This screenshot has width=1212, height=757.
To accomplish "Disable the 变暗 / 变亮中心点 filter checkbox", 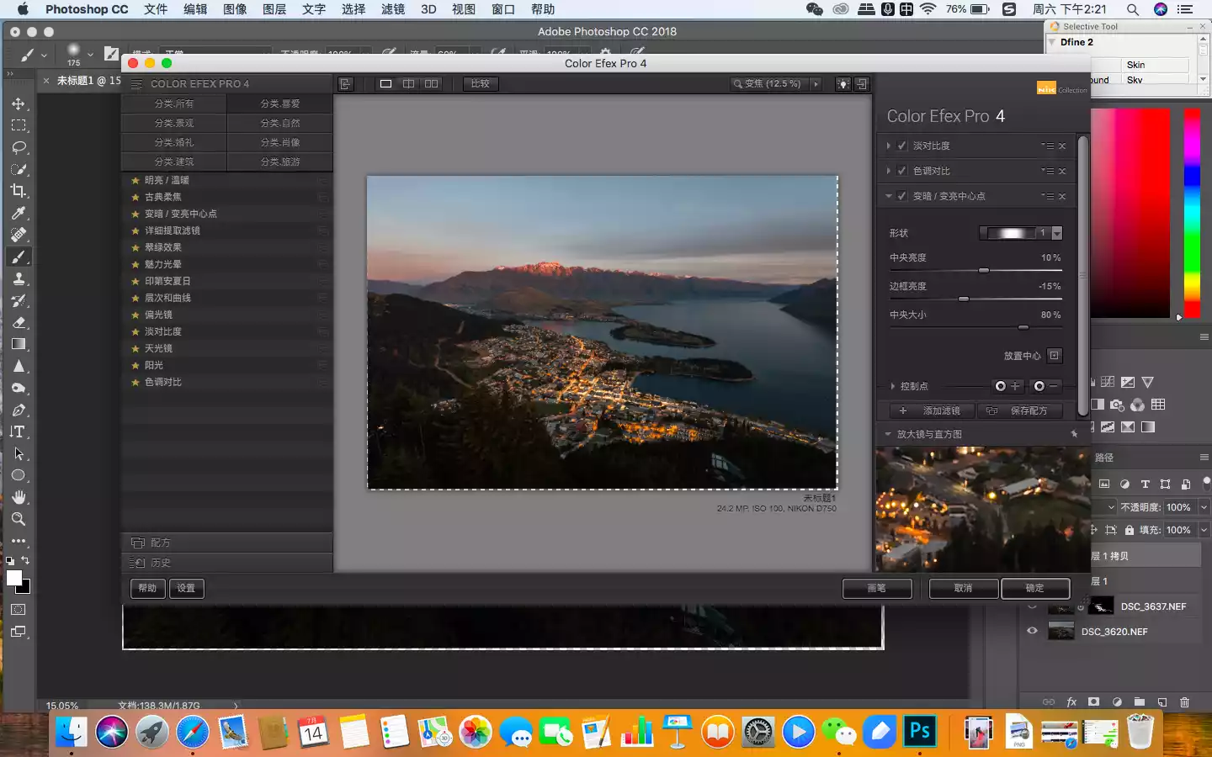I will pos(902,197).
